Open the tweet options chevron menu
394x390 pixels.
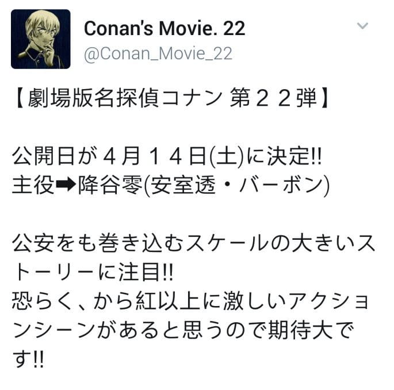coord(362,25)
